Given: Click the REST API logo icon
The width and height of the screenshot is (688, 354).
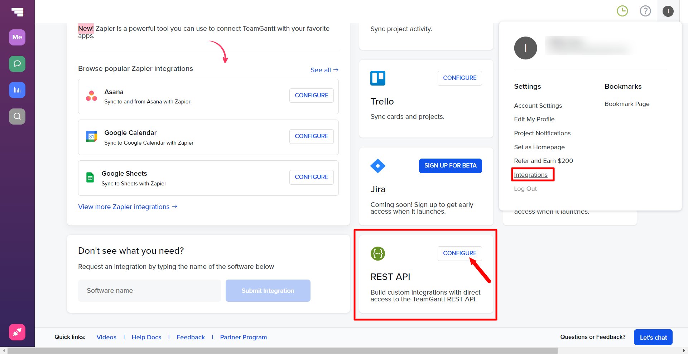Looking at the screenshot, I should click(378, 253).
